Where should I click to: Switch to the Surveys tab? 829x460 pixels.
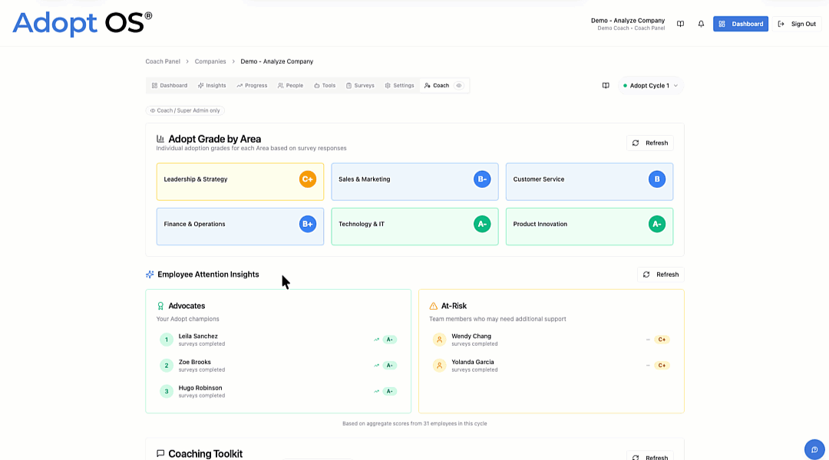click(x=360, y=85)
